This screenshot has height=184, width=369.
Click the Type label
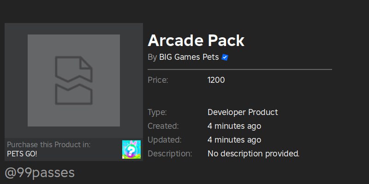pos(157,112)
